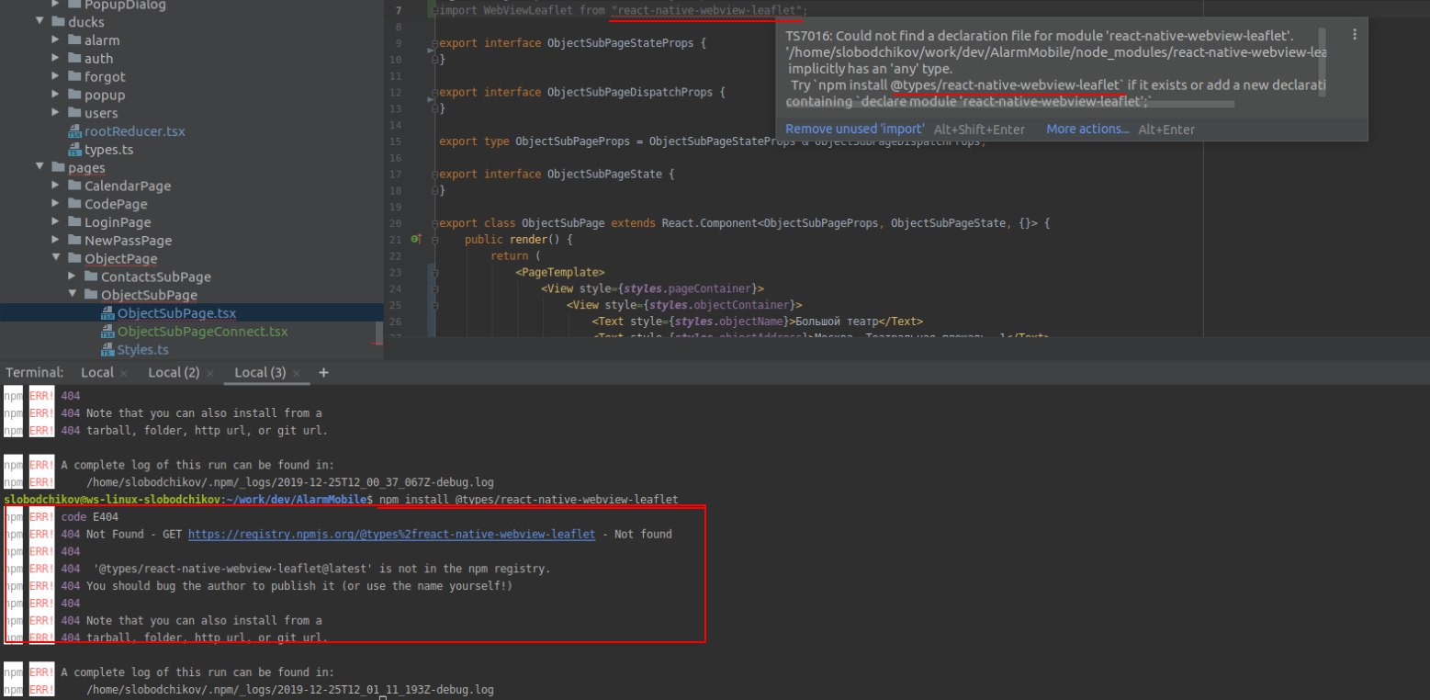Switch to the Local terminal tab

click(x=96, y=372)
